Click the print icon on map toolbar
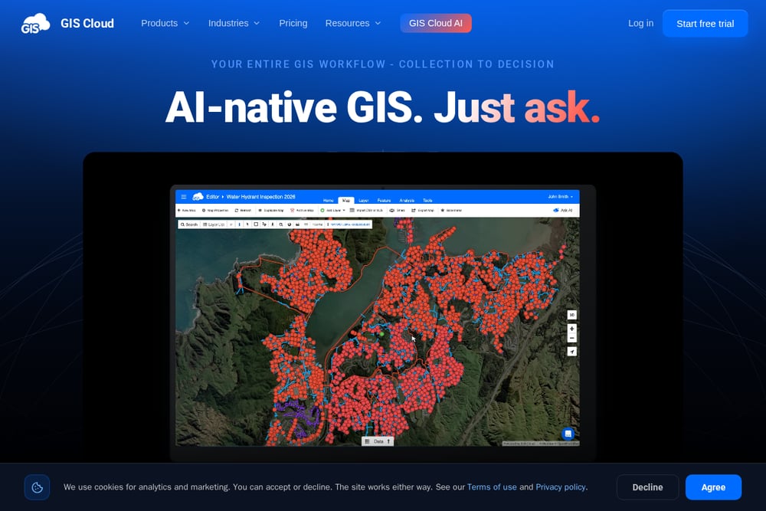The height and width of the screenshot is (511, 766). pyautogui.click(x=297, y=224)
